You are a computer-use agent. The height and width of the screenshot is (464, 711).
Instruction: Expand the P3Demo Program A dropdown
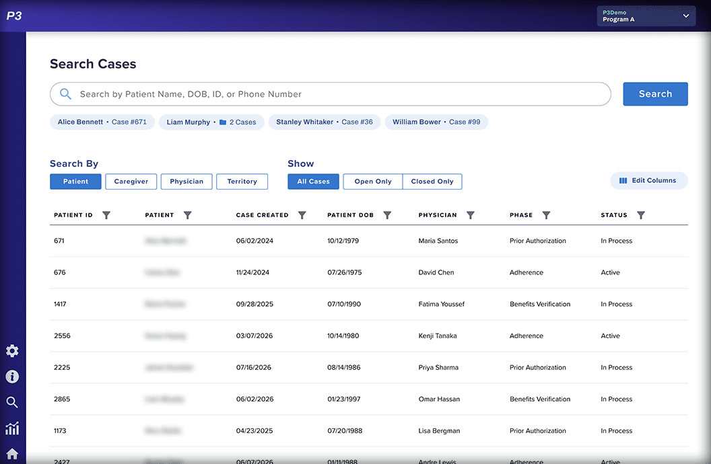coord(646,16)
